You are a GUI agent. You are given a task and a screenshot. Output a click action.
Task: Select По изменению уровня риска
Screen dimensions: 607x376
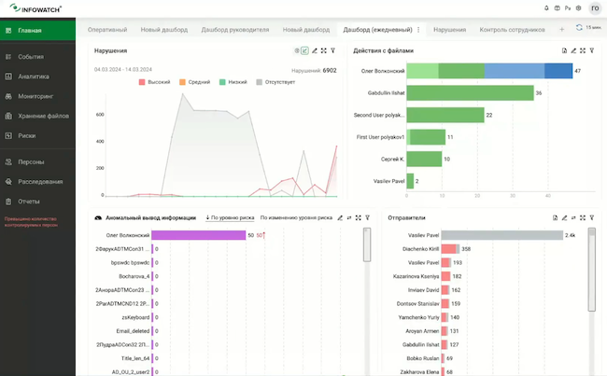coord(296,217)
